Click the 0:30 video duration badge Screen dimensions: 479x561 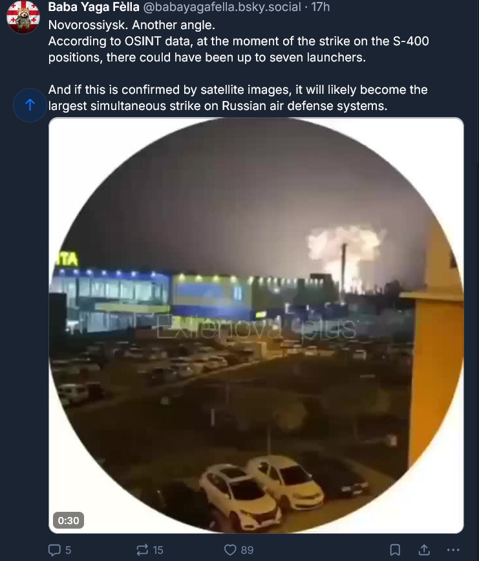[x=68, y=520]
